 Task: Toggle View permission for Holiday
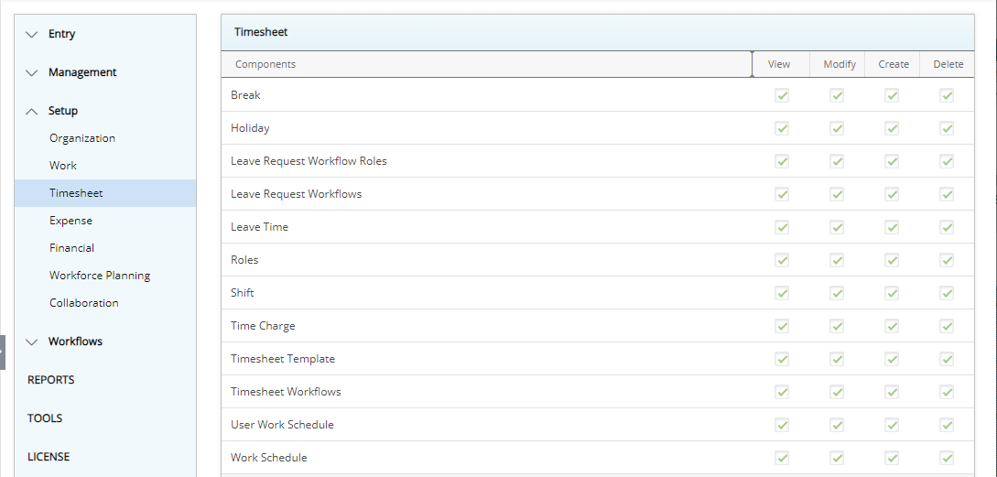pyautogui.click(x=782, y=128)
